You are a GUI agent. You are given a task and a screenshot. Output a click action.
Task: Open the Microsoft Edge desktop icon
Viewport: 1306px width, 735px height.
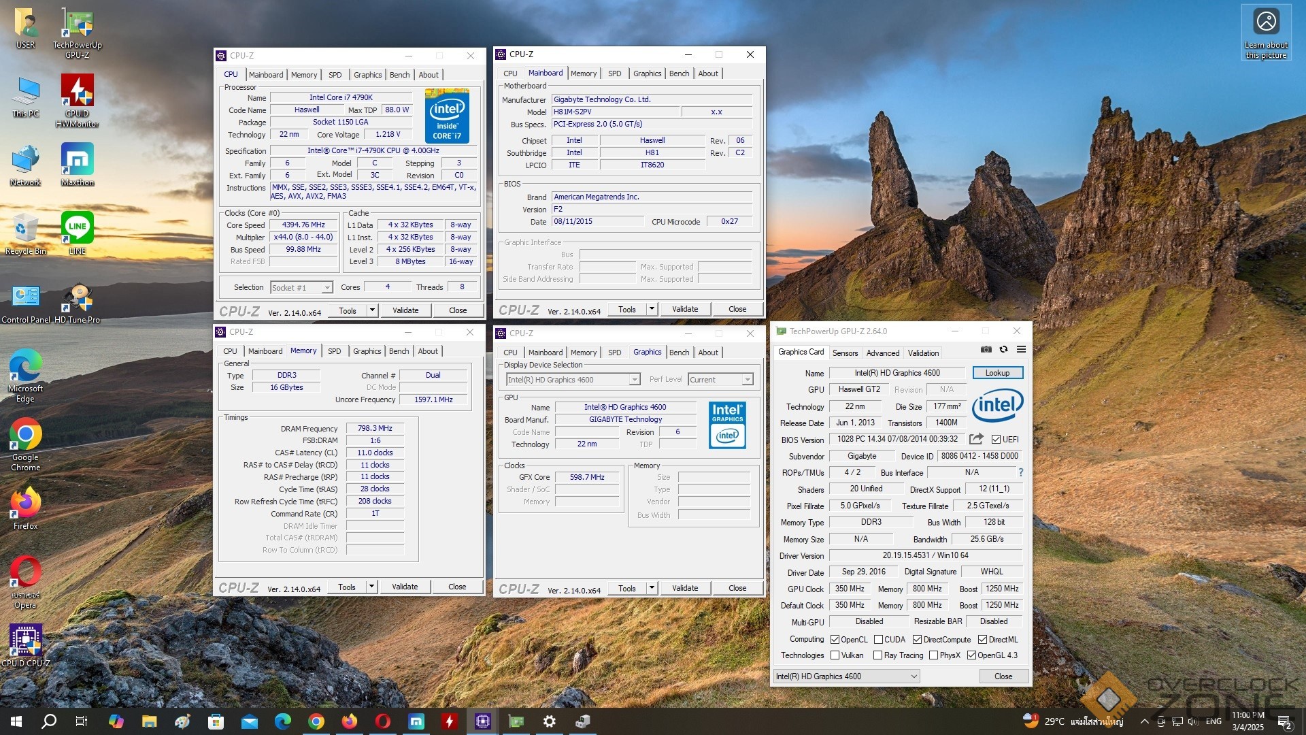[26, 376]
